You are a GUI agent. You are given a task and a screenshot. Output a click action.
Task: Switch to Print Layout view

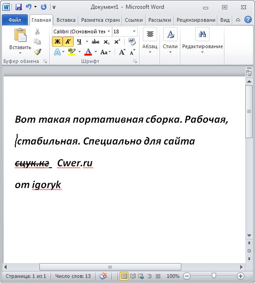124,276
